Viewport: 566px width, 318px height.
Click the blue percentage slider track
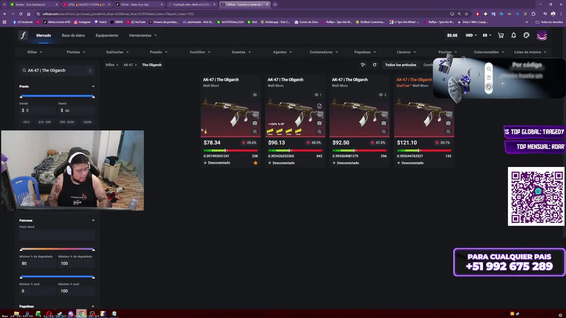coord(57,277)
